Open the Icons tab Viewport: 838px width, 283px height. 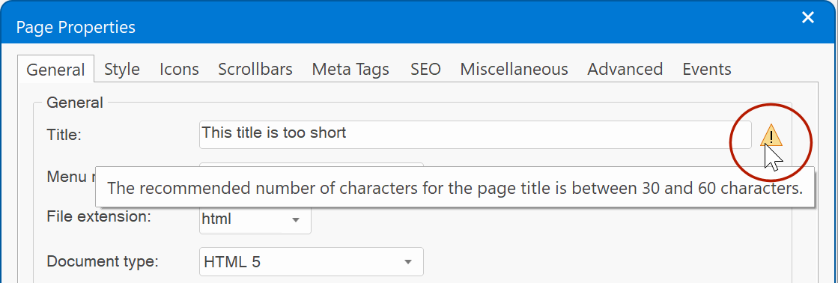[179, 69]
